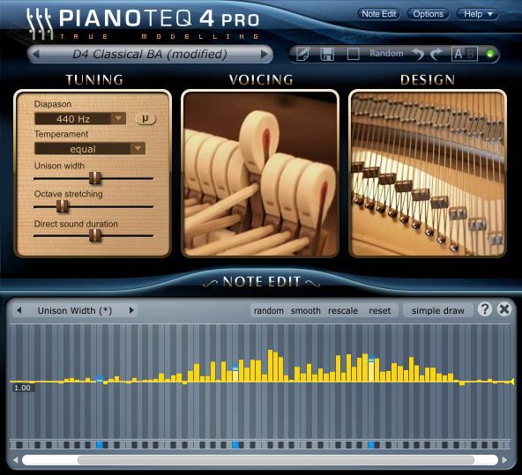Click the Voicing section heading
This screenshot has height=475, width=522.
(x=261, y=80)
